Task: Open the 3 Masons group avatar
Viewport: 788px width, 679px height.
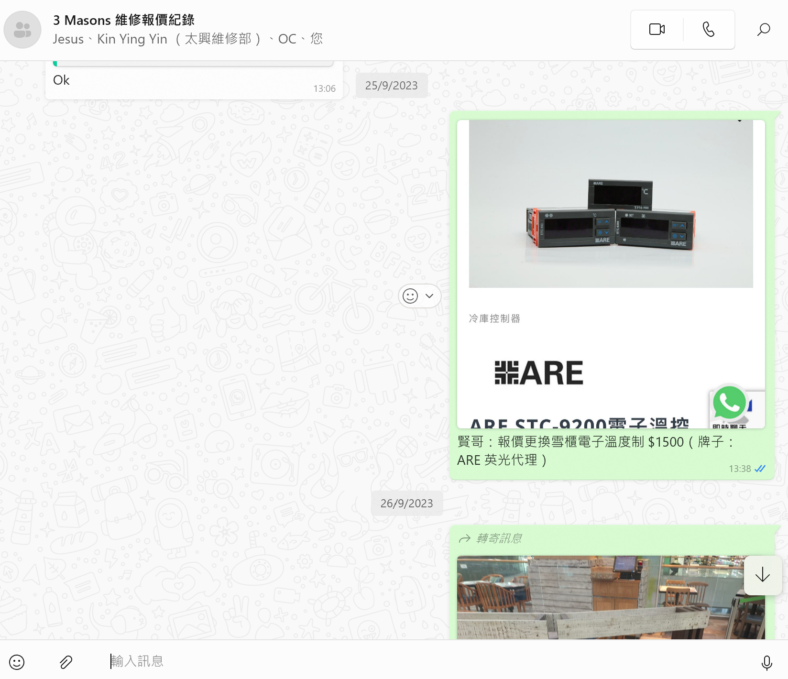Action: pos(22,30)
